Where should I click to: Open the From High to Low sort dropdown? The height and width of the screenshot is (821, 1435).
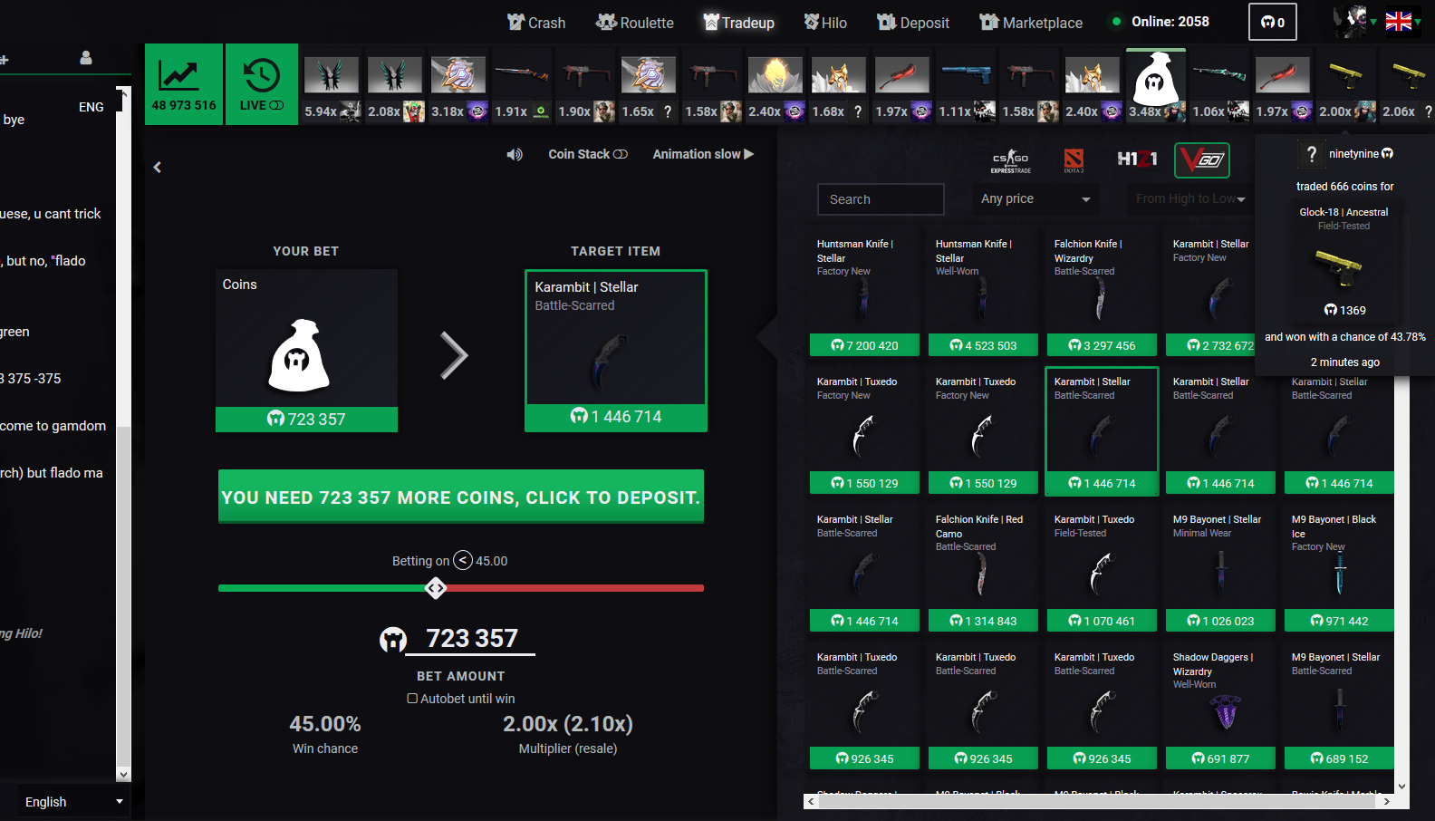[1190, 198]
